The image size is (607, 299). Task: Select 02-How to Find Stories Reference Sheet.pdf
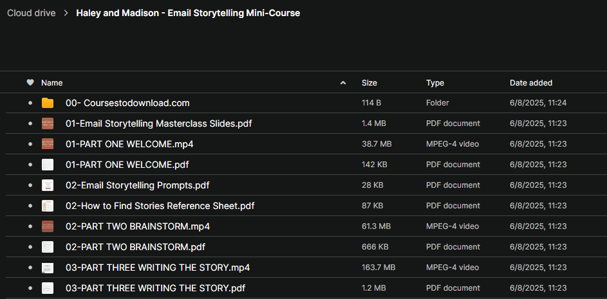[x=160, y=205]
